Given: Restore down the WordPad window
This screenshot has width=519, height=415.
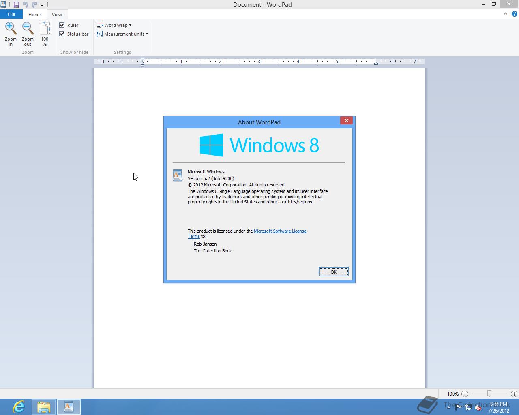Looking at the screenshot, I should tap(494, 4).
